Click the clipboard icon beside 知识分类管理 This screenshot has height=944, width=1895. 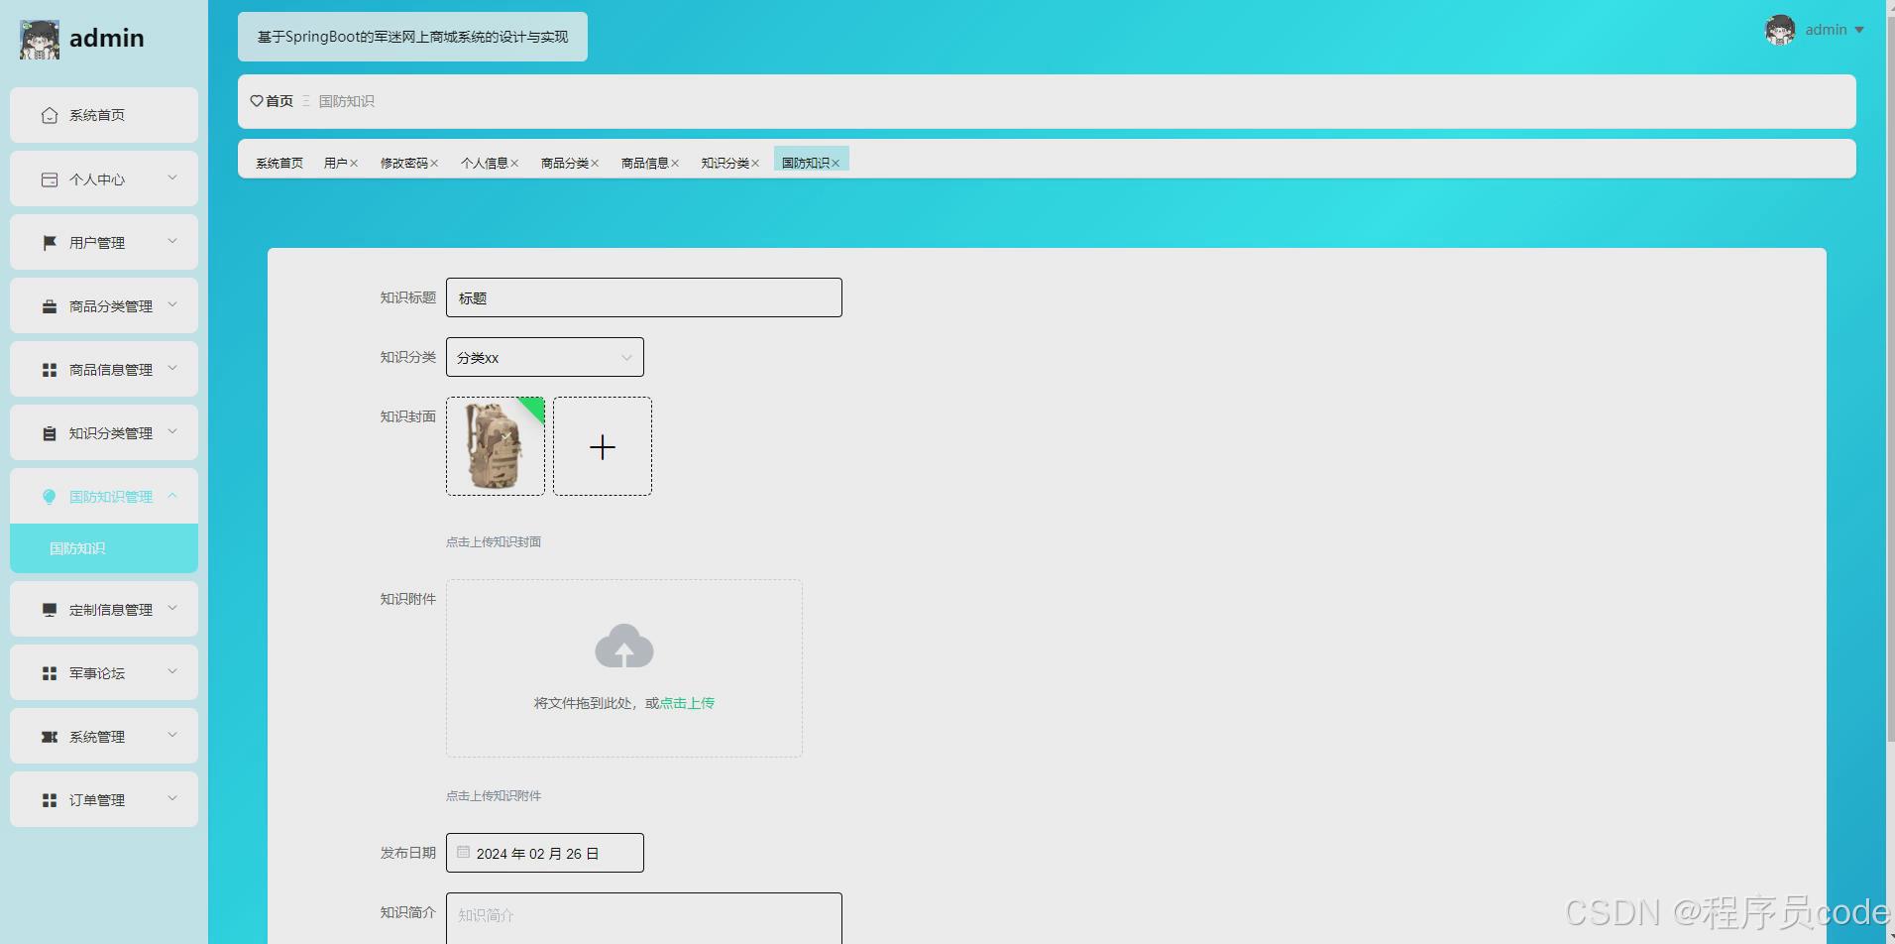pos(50,433)
